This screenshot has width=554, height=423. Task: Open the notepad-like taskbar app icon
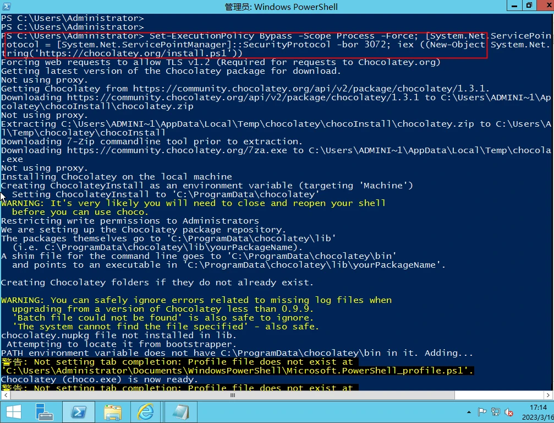coord(180,412)
